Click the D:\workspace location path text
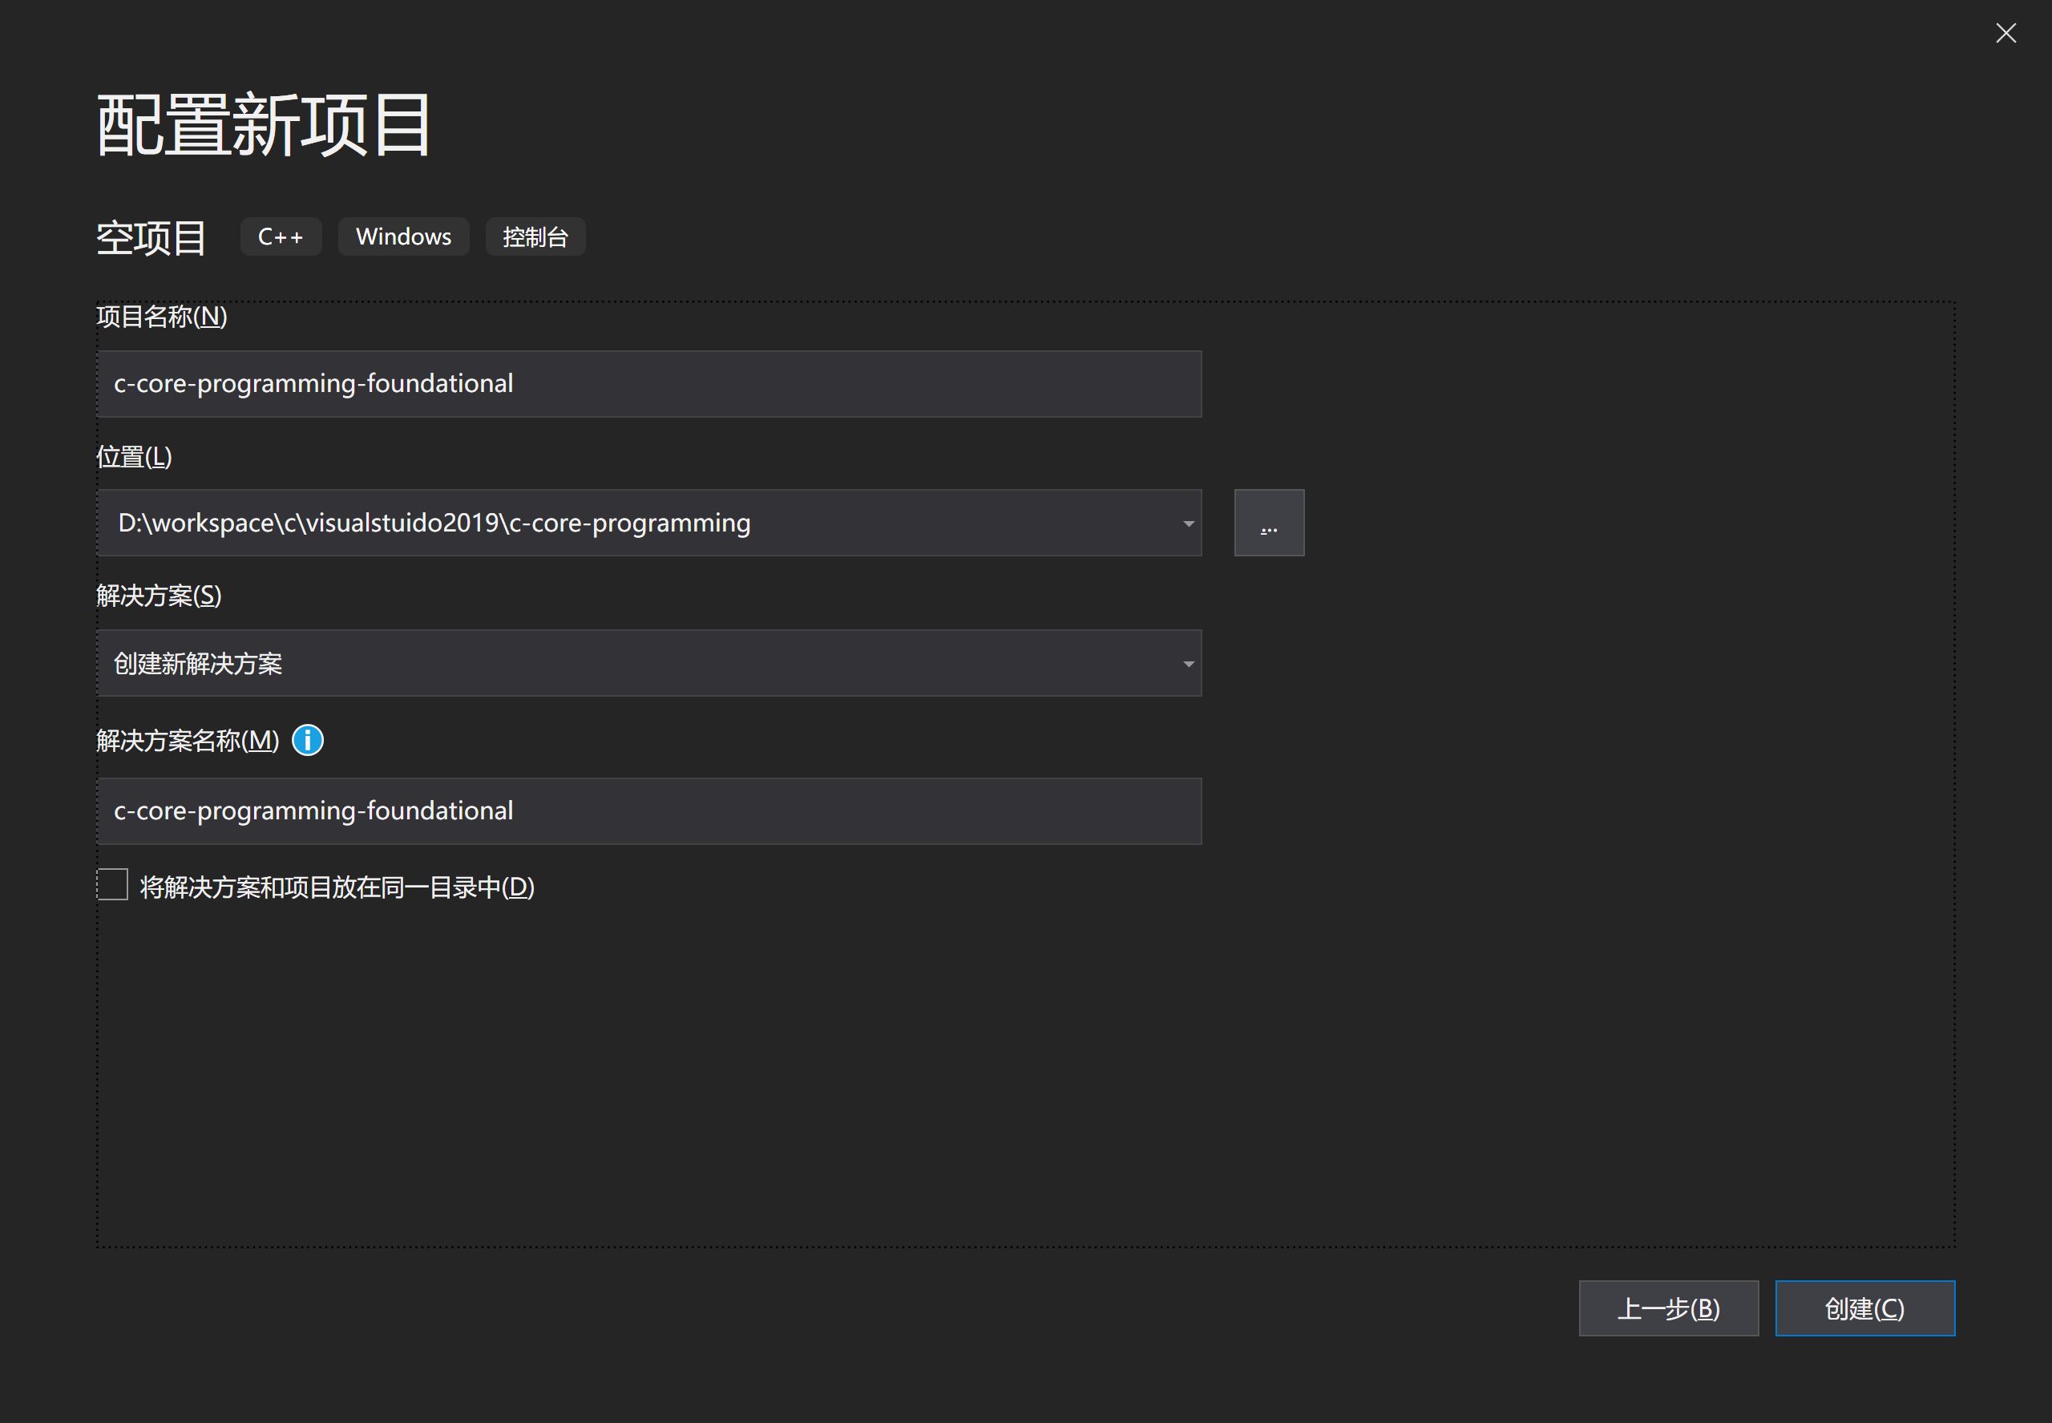2052x1423 pixels. [x=434, y=524]
